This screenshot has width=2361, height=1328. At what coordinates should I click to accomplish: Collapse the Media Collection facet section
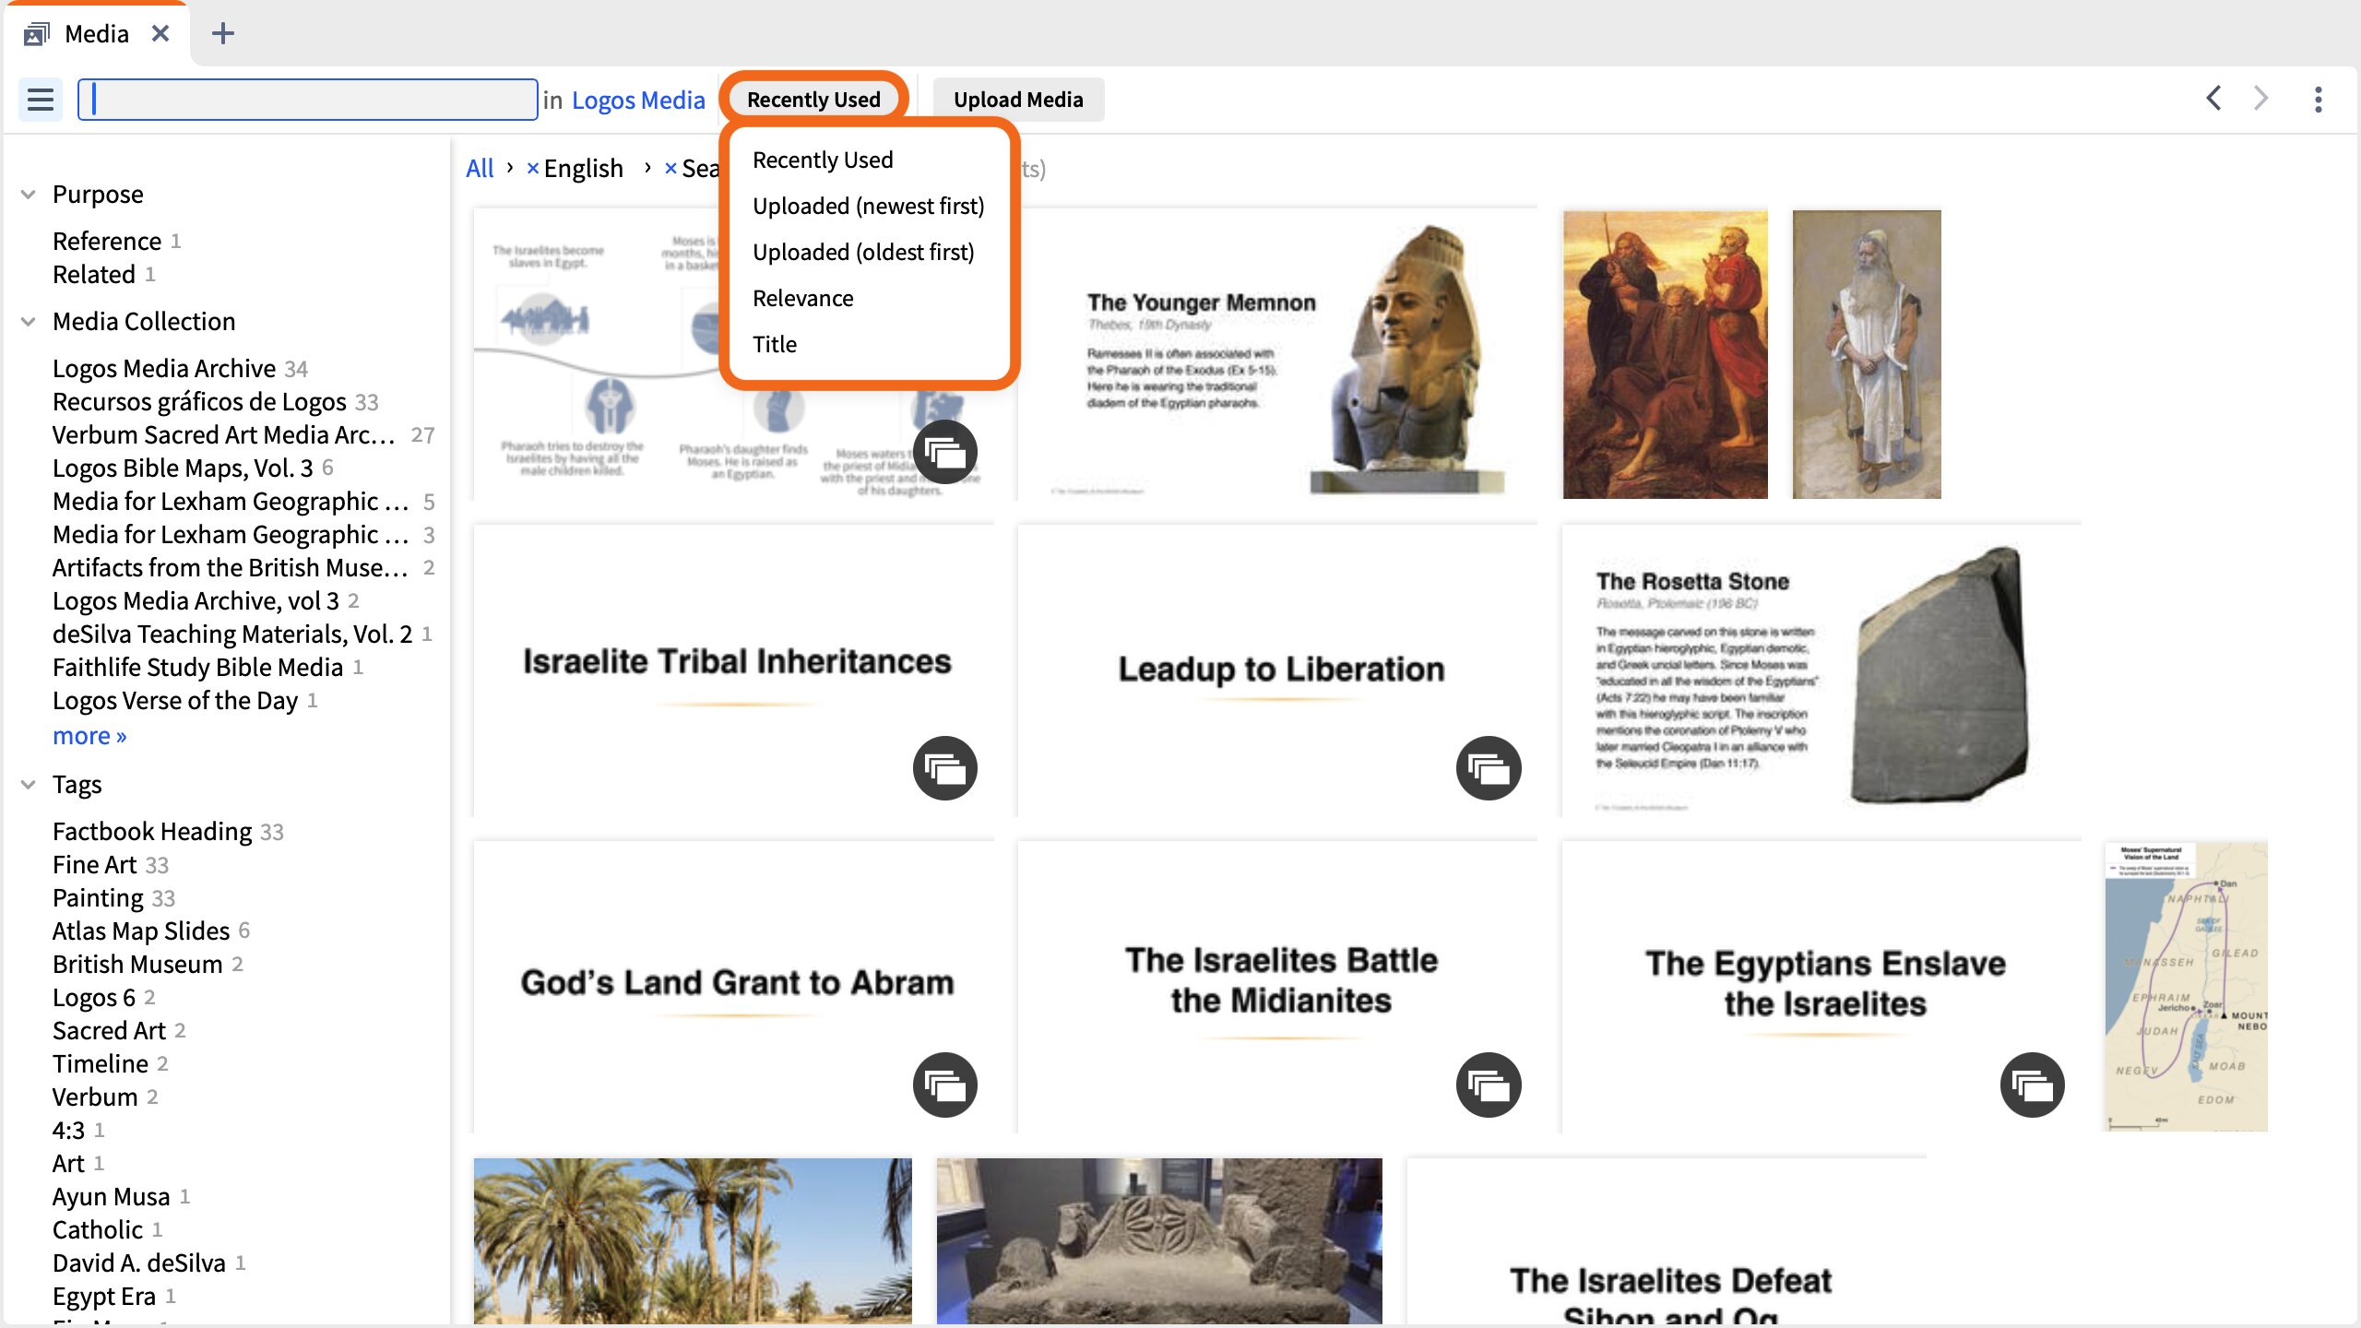click(x=29, y=322)
